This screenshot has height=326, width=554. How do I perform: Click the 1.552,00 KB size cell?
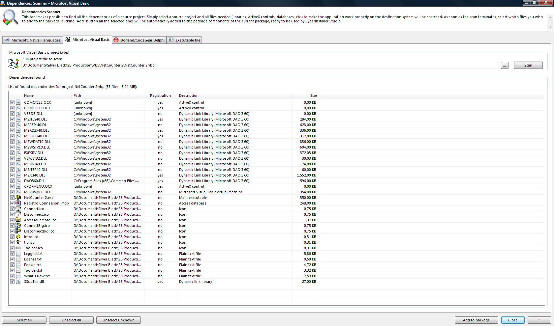[x=306, y=175]
